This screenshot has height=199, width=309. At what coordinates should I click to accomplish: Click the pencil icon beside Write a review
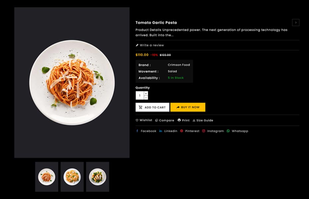(x=137, y=45)
